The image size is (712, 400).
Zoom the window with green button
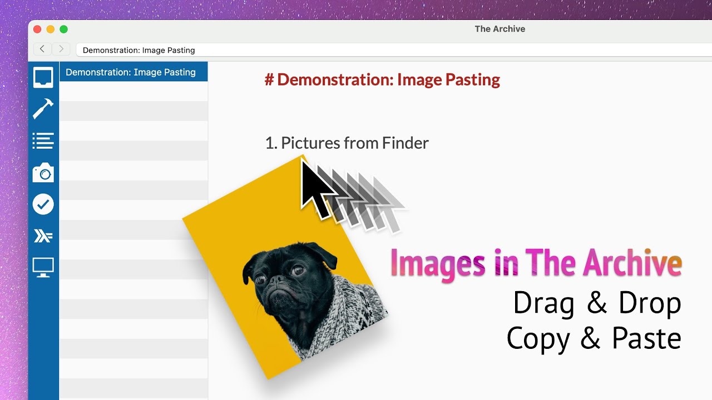point(64,29)
